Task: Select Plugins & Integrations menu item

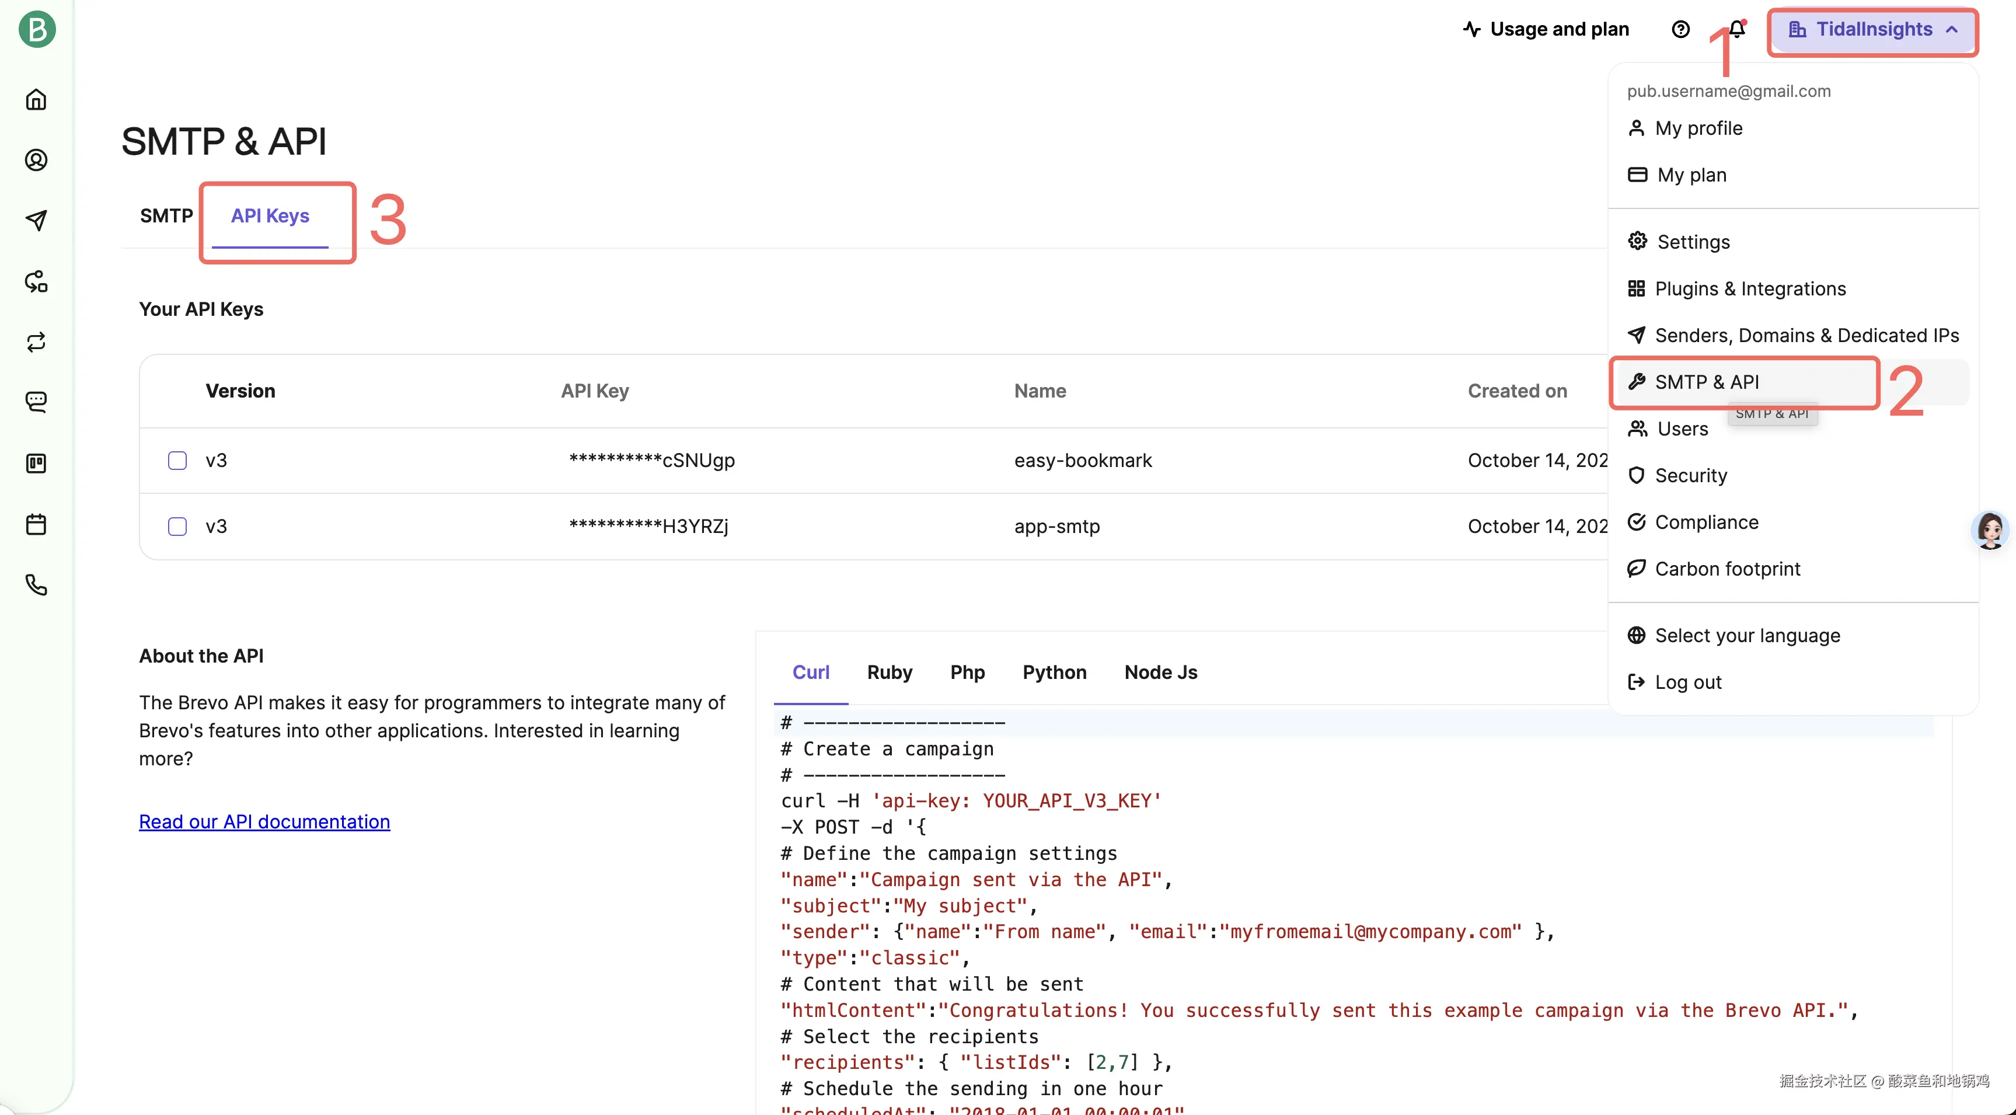Action: click(x=1749, y=289)
